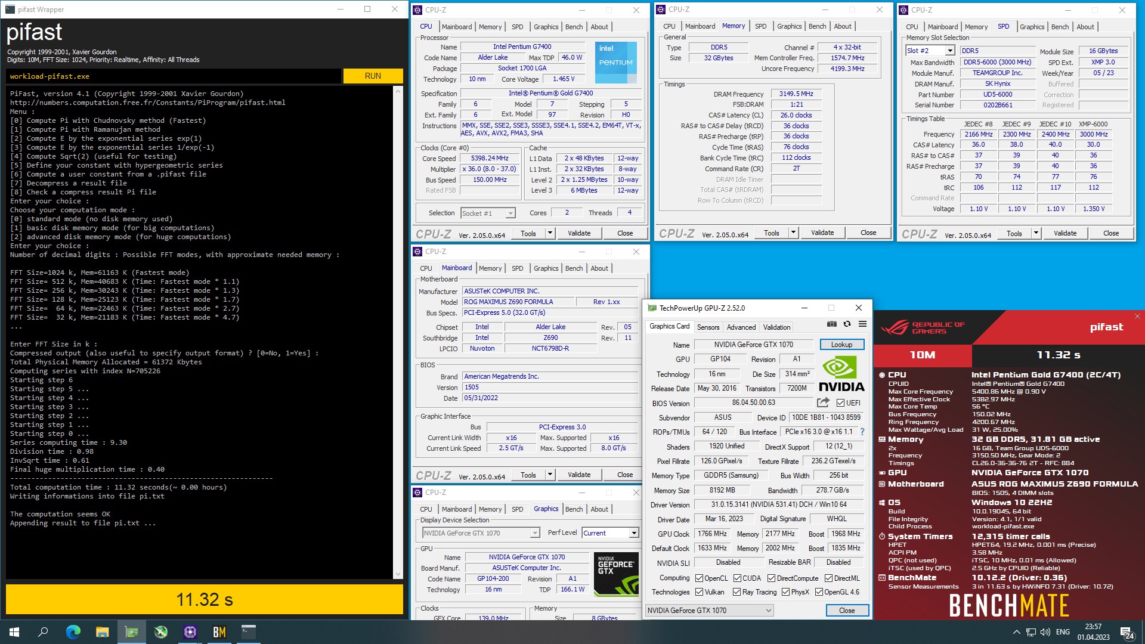Click the GPU-Z screenshot camera icon

(x=831, y=324)
